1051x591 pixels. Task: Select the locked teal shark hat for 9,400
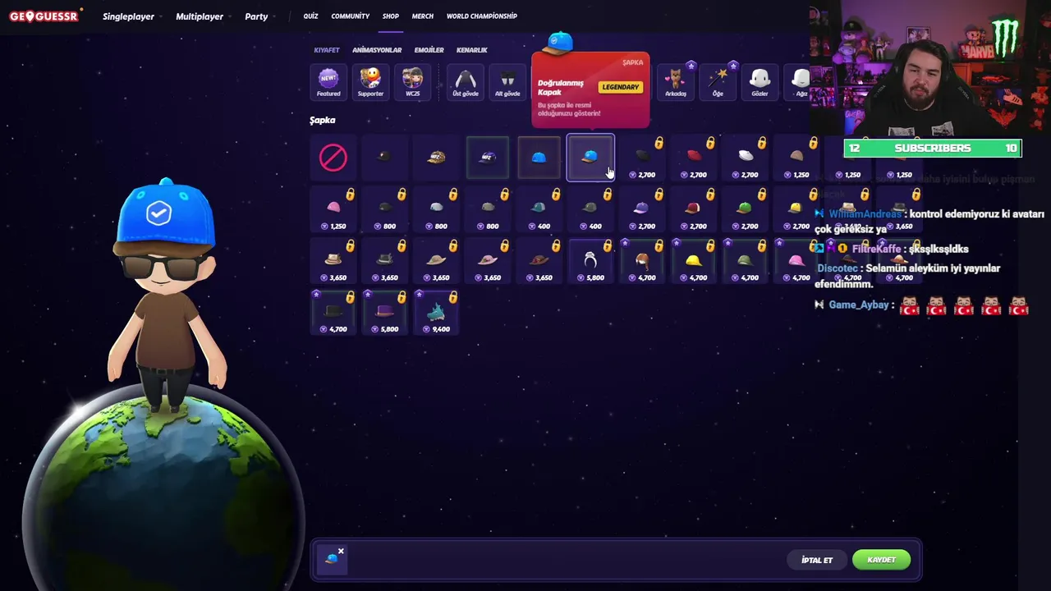436,313
